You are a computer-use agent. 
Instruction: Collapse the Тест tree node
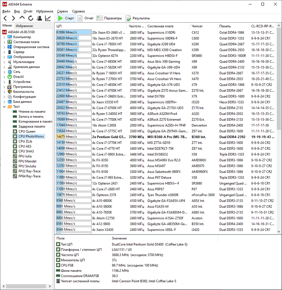4,107
